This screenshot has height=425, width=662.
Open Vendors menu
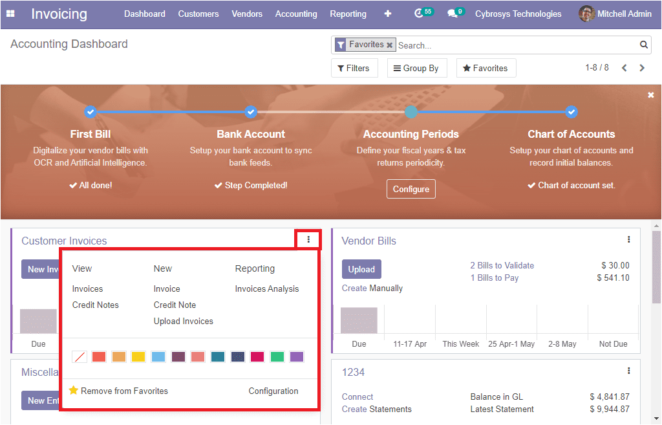tap(247, 14)
